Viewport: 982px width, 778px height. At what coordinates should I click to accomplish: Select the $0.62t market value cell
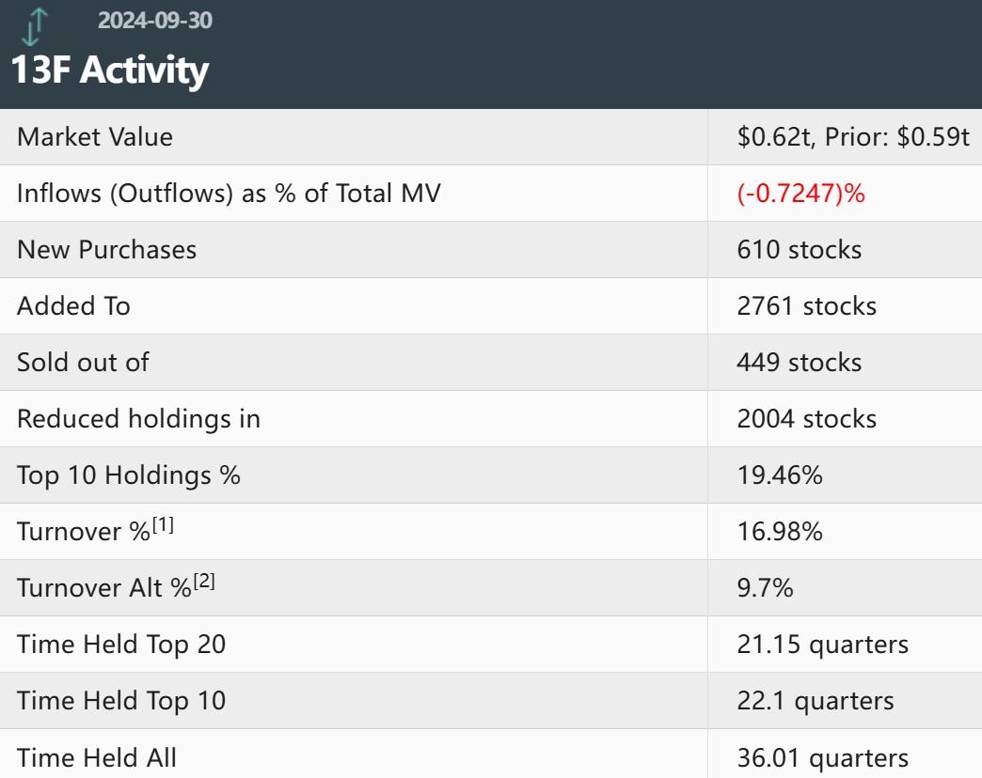(853, 137)
